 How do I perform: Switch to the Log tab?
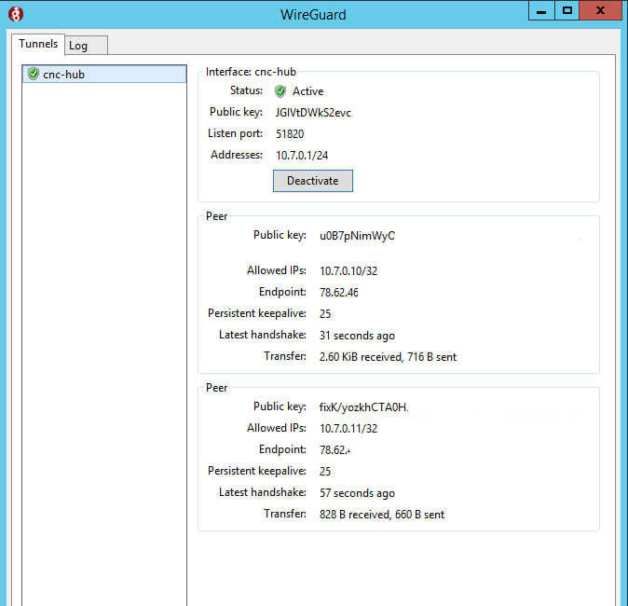pyautogui.click(x=86, y=45)
